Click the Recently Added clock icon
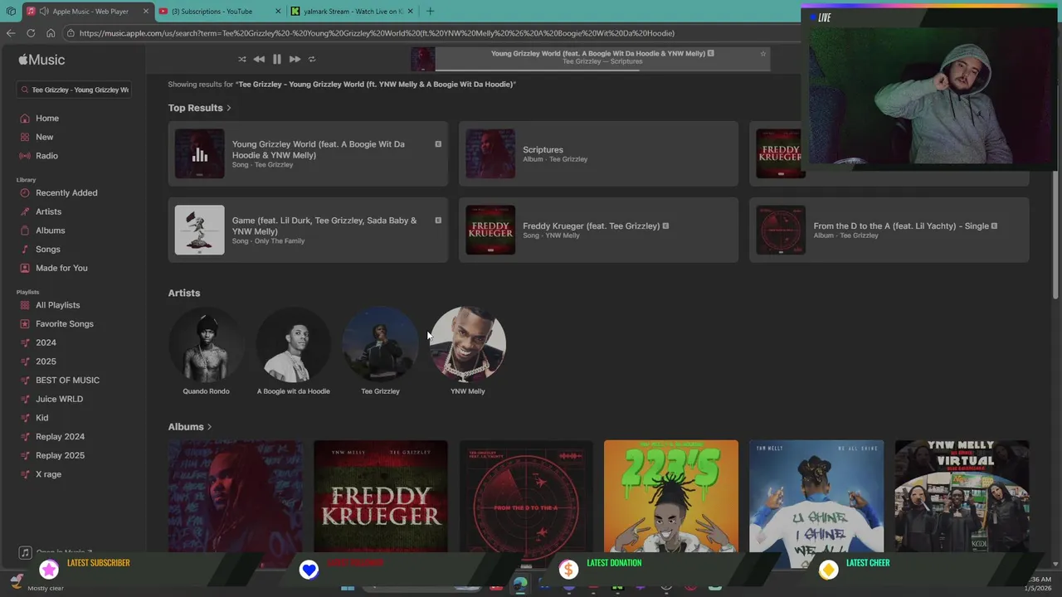Screen dimensions: 1062x597 click(25, 193)
